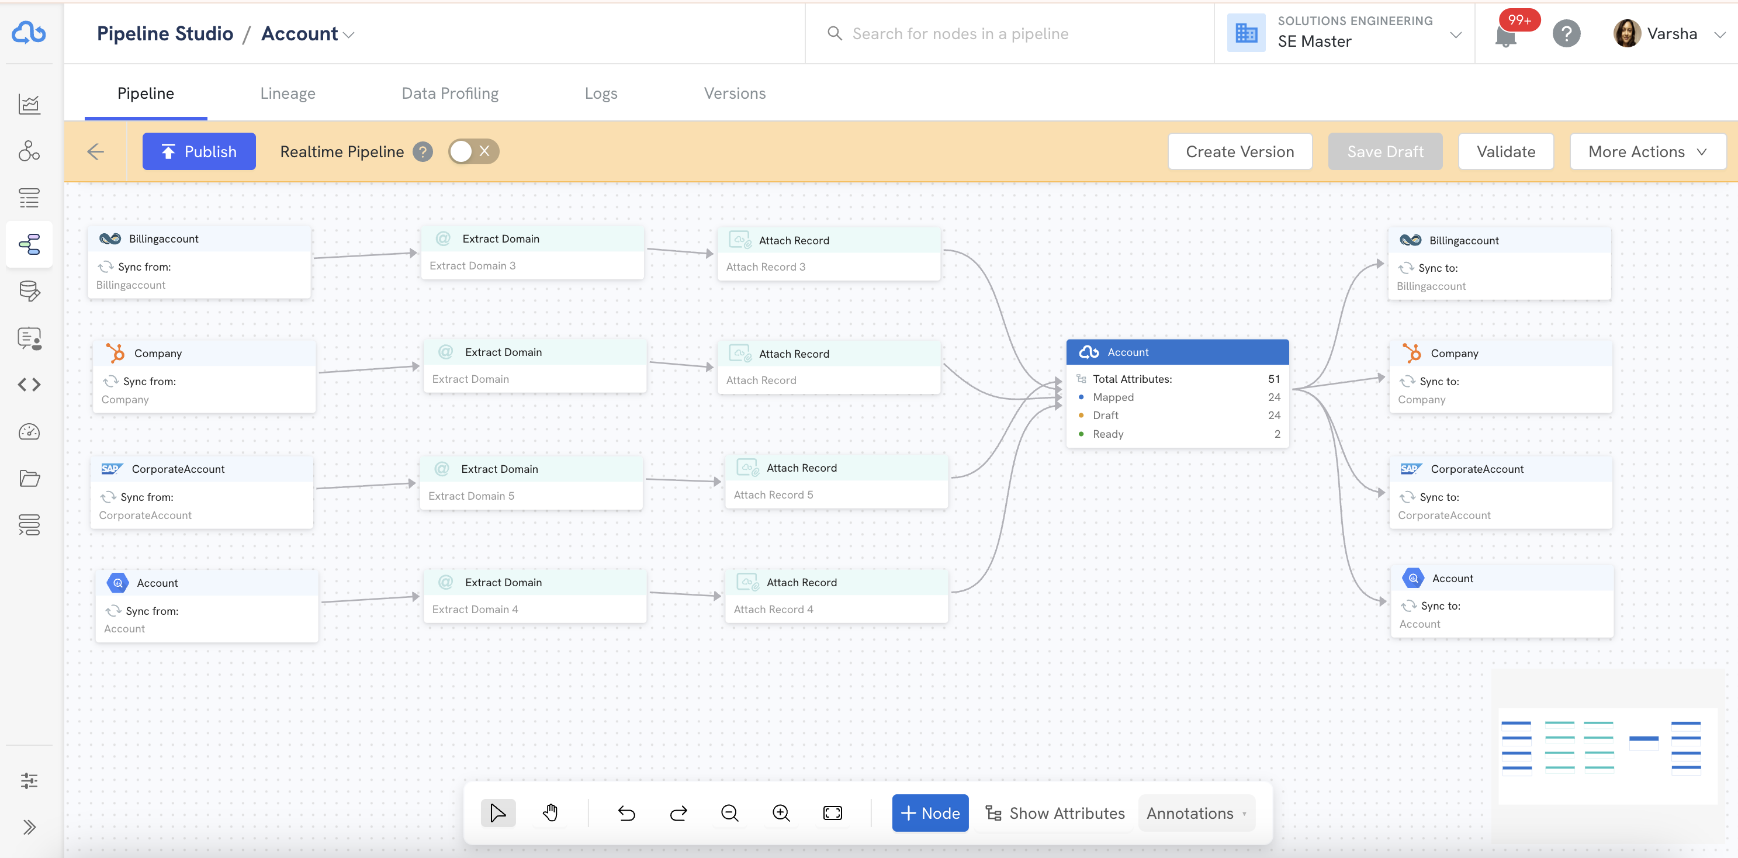Select the hand pan tool

(x=550, y=813)
